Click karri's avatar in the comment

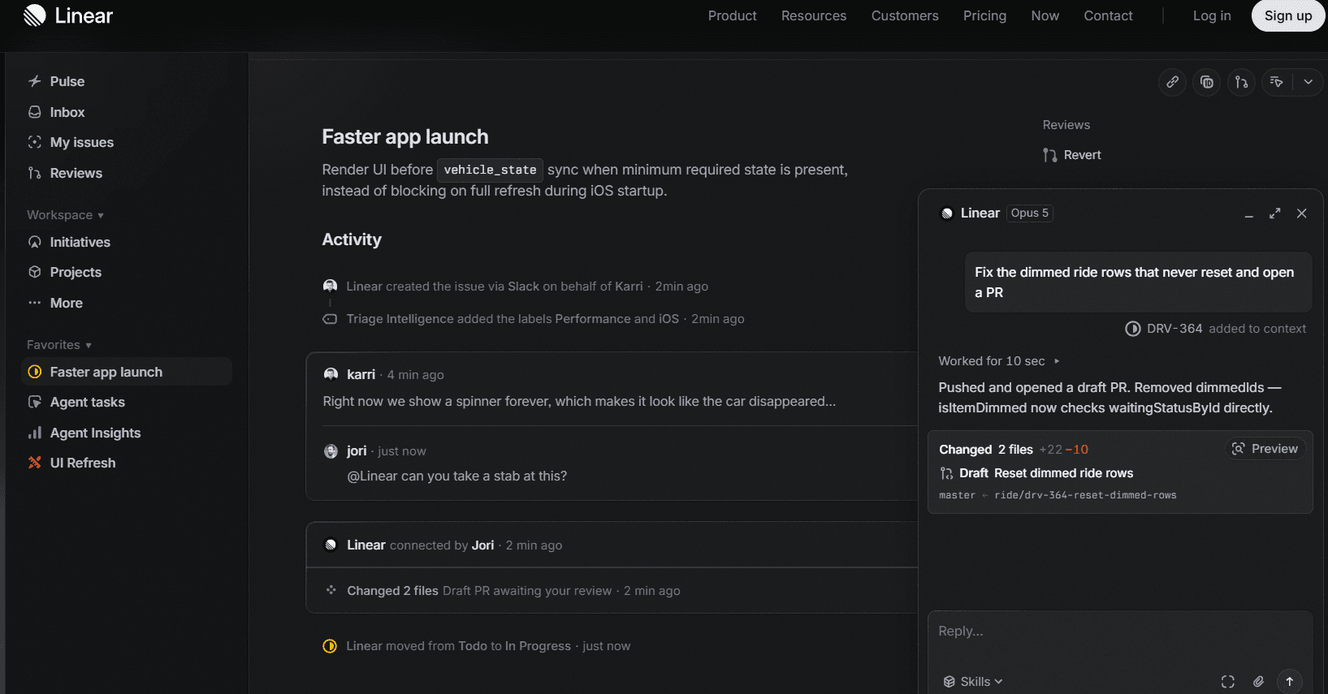coord(331,374)
